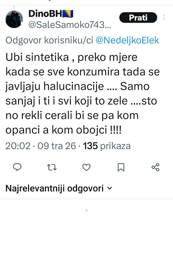Like the post with the heart icon
The height and width of the screenshot is (259, 173).
(x=86, y=167)
